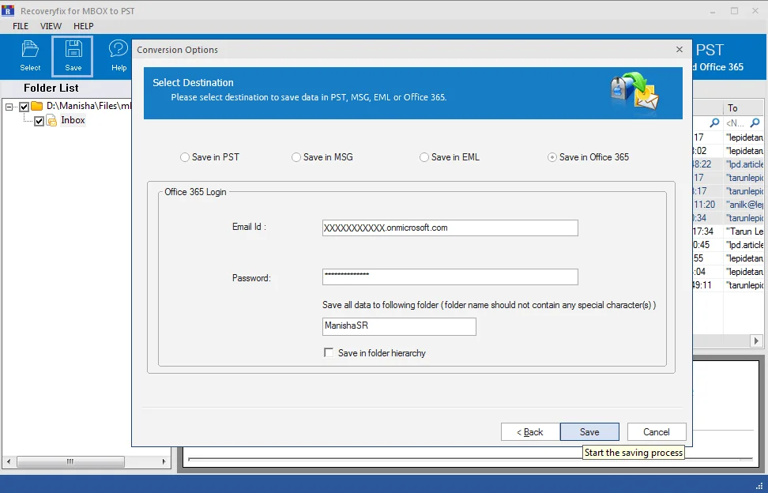
Task: Click the Password input field
Action: (x=450, y=277)
